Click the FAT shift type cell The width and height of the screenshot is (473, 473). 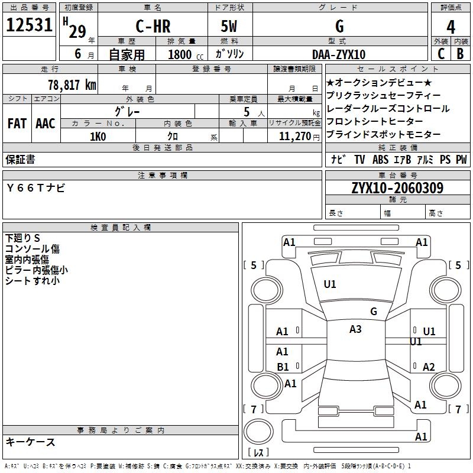click(17, 124)
